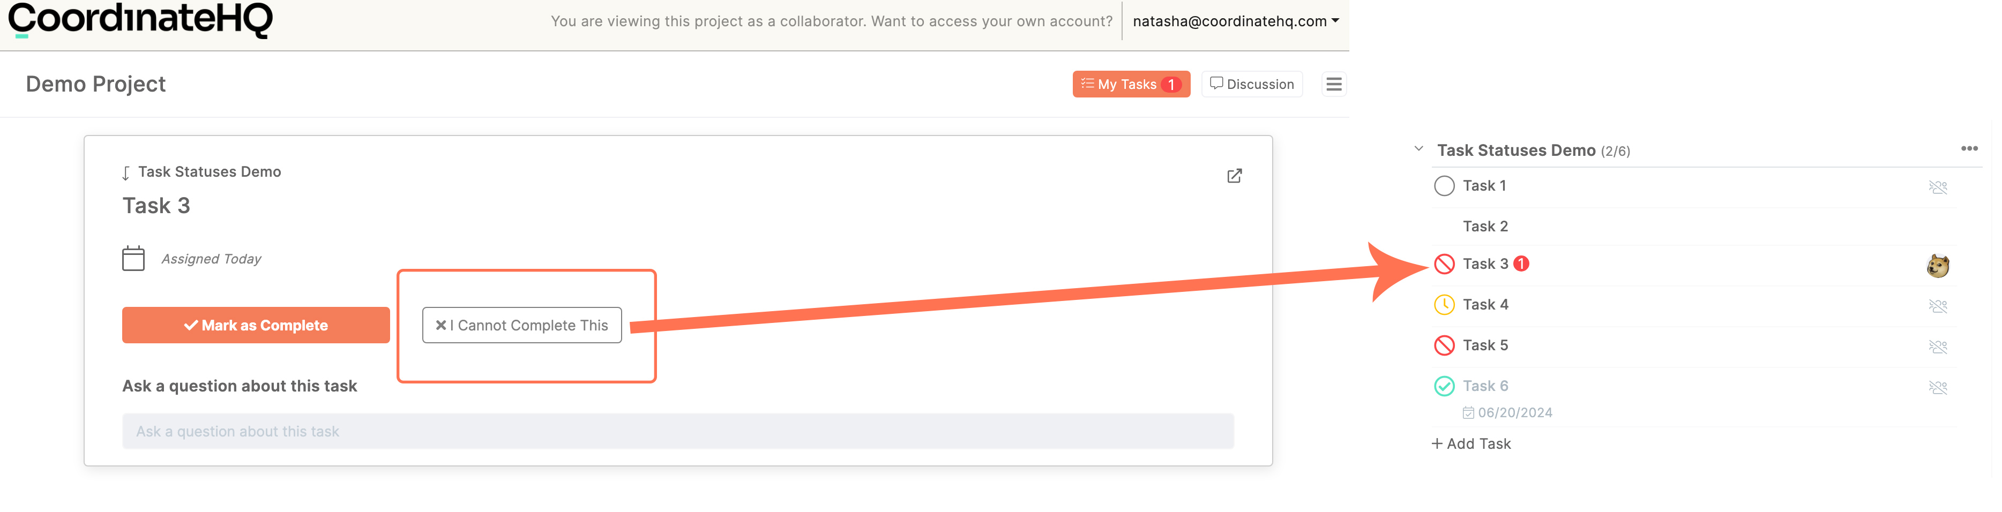Open the Discussion tab
Image resolution: width=2002 pixels, height=512 pixels.
click(1251, 84)
